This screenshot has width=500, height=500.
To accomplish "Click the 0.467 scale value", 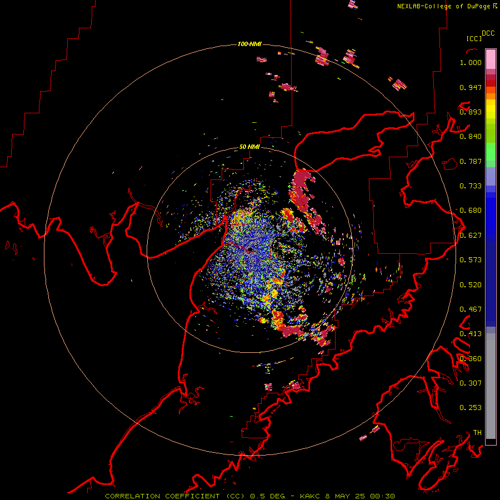I will point(471,309).
